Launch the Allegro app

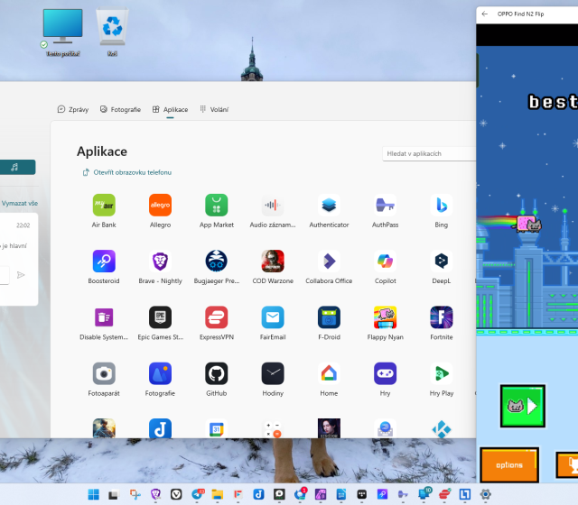pos(160,205)
